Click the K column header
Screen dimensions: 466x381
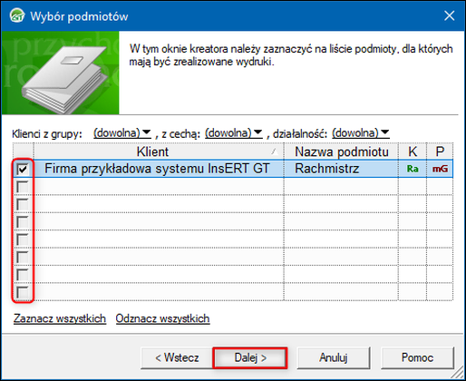click(413, 151)
